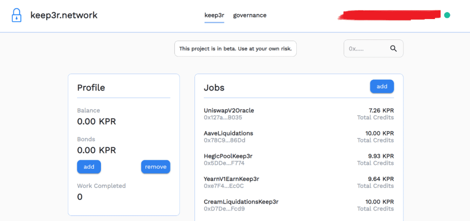This screenshot has width=470, height=221.
Task: Click remove under Bonds in Profile
Action: [x=155, y=167]
